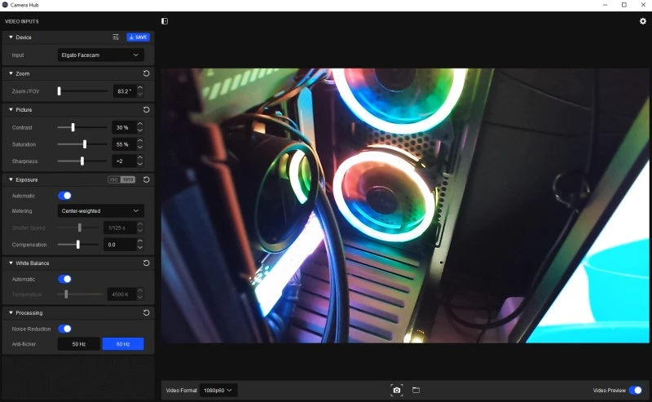Increase Sharpness with up arrow

coord(140,157)
